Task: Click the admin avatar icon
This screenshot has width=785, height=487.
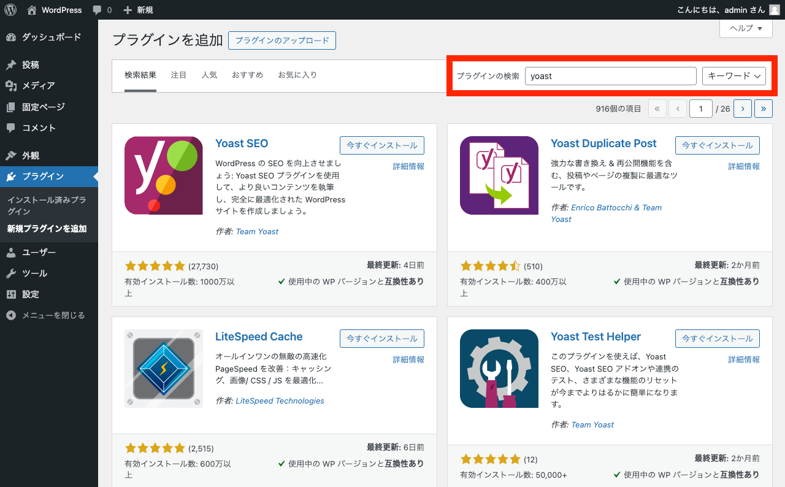Action: click(x=775, y=10)
